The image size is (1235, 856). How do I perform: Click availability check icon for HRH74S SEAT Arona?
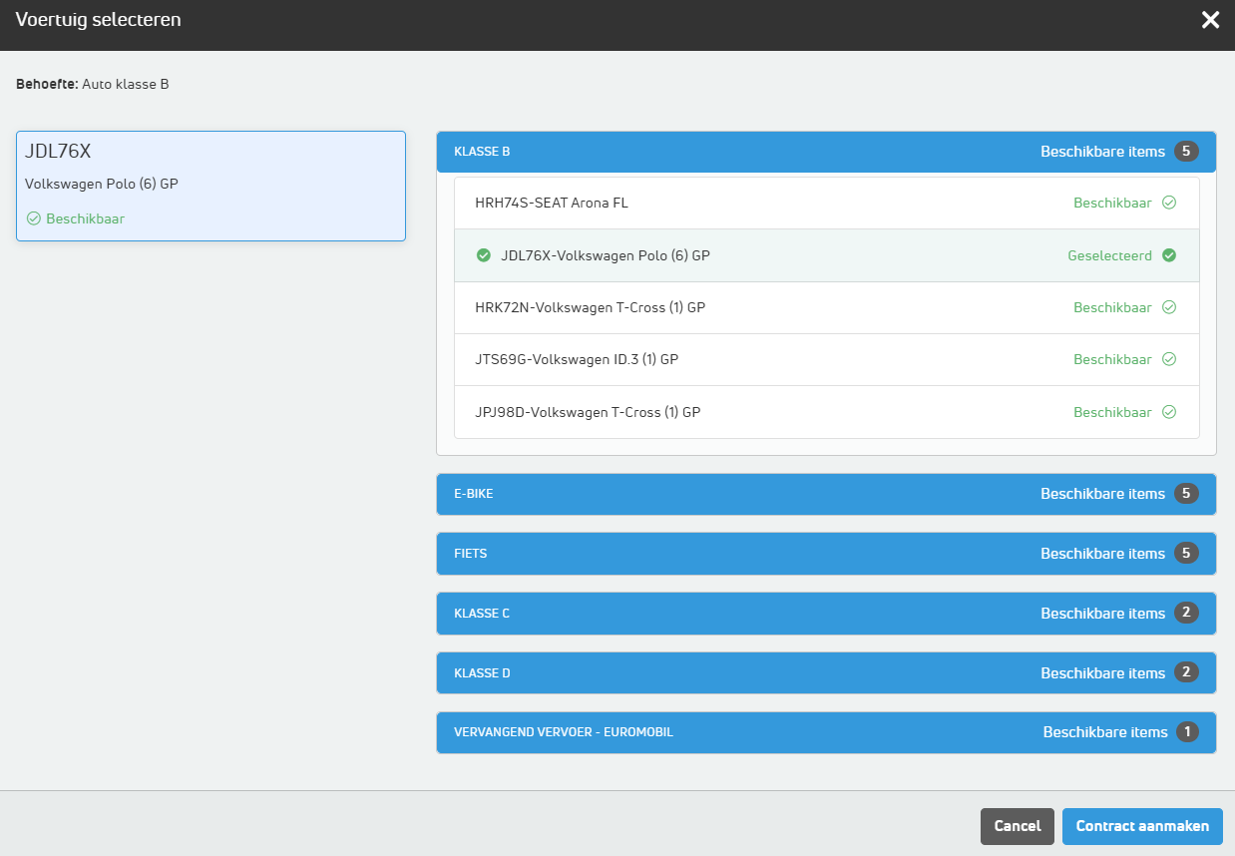[1169, 203]
